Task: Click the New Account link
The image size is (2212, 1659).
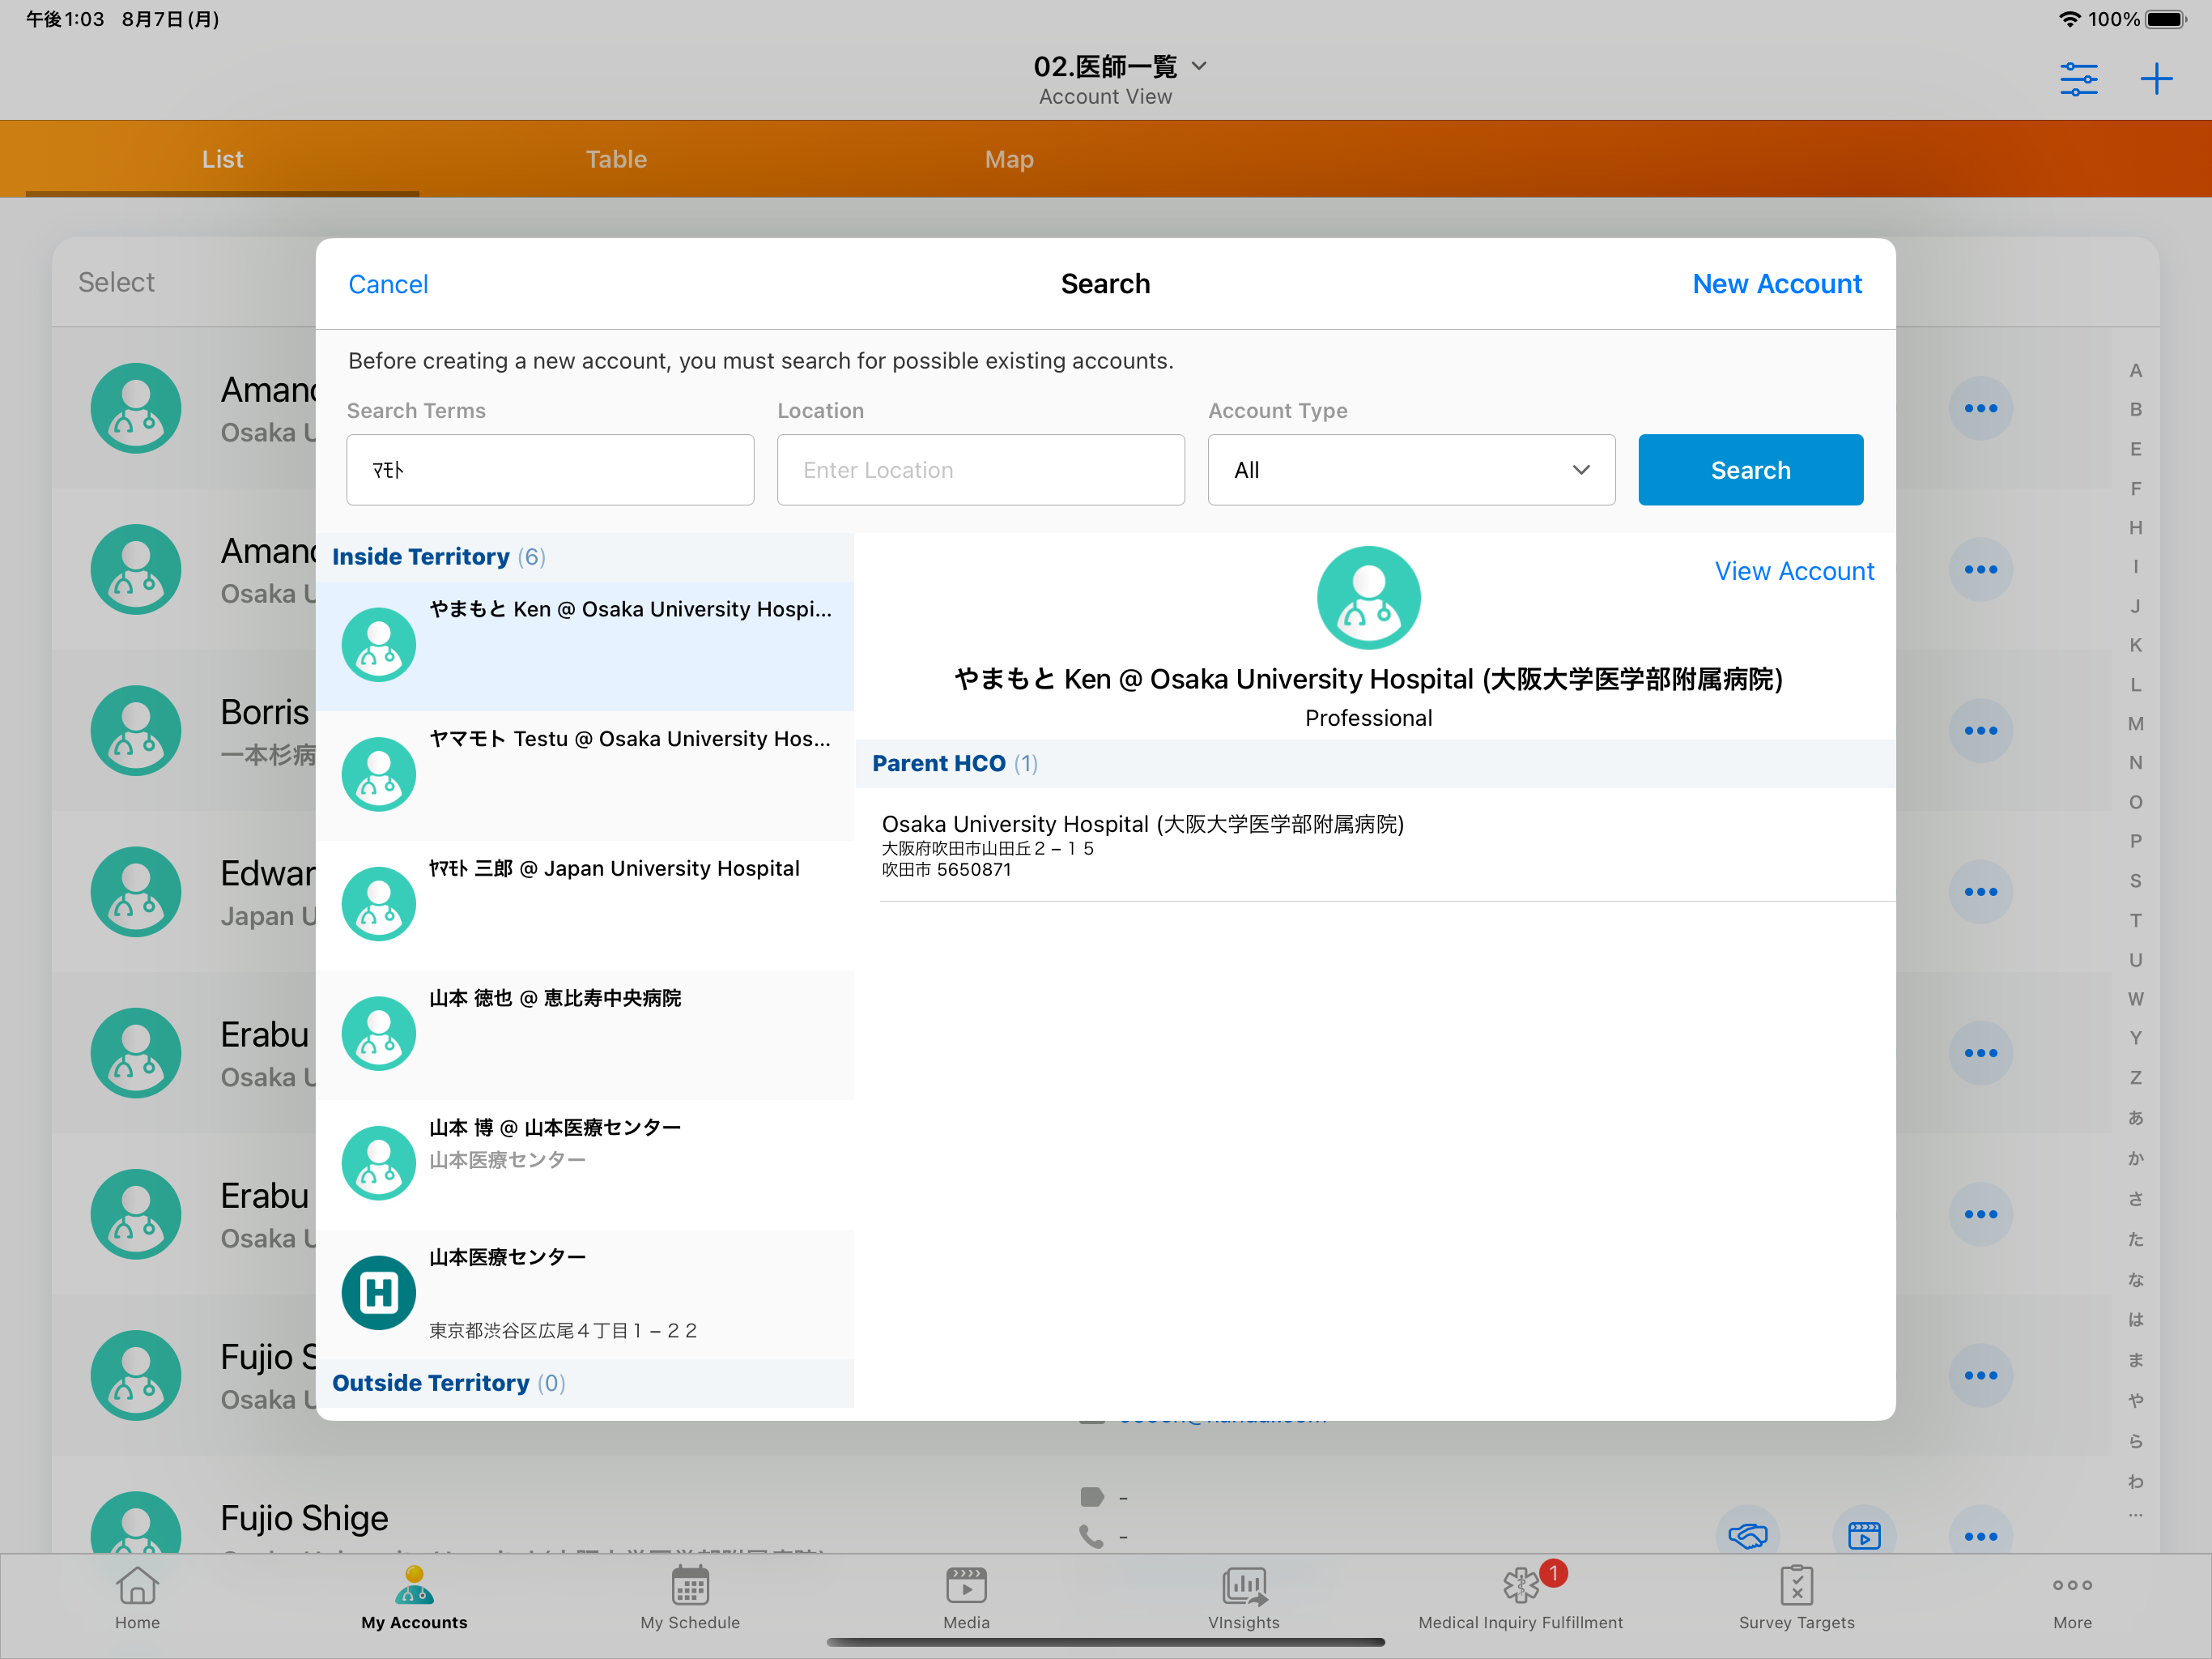Action: (x=1776, y=284)
